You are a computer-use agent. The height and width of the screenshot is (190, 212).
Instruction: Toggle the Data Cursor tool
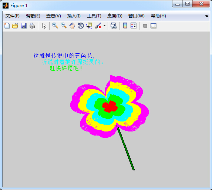(89, 26)
